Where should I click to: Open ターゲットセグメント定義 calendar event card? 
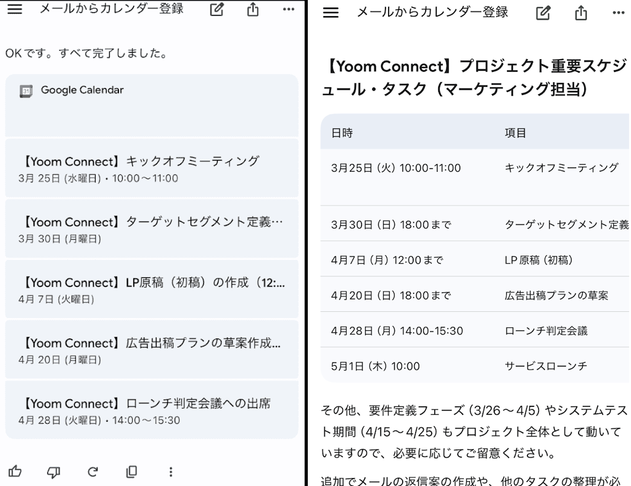[x=152, y=228]
